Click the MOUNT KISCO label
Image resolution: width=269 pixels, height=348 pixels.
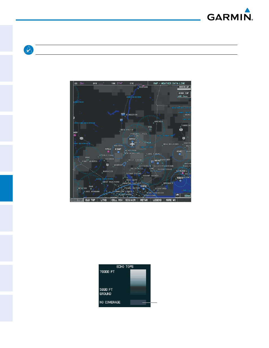pyautogui.click(x=151, y=176)
